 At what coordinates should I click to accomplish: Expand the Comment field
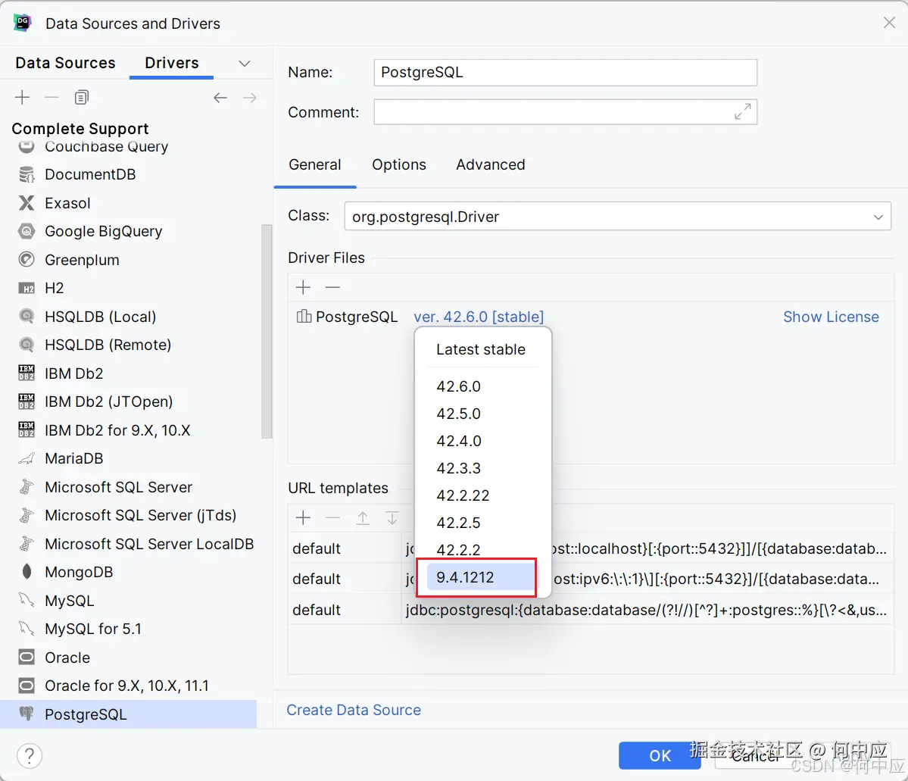pos(742,112)
